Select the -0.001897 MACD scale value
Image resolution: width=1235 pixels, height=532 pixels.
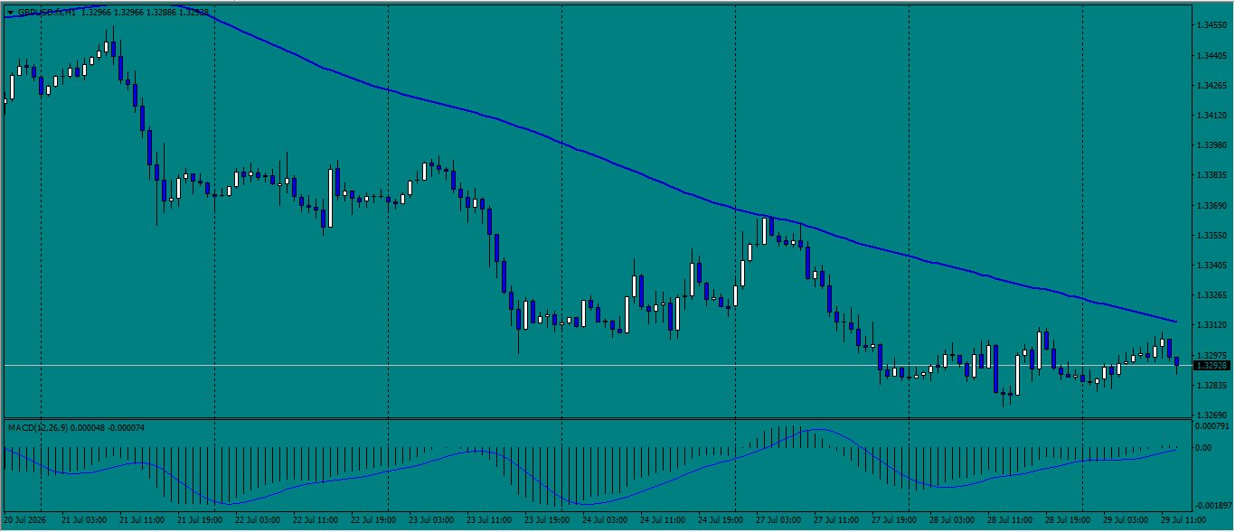click(x=1212, y=506)
